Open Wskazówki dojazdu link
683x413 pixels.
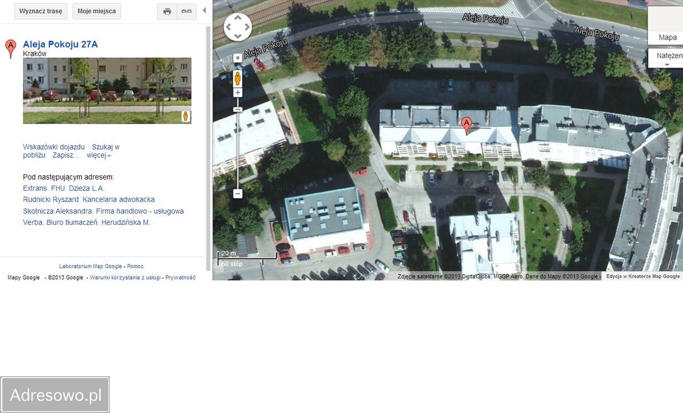point(54,147)
